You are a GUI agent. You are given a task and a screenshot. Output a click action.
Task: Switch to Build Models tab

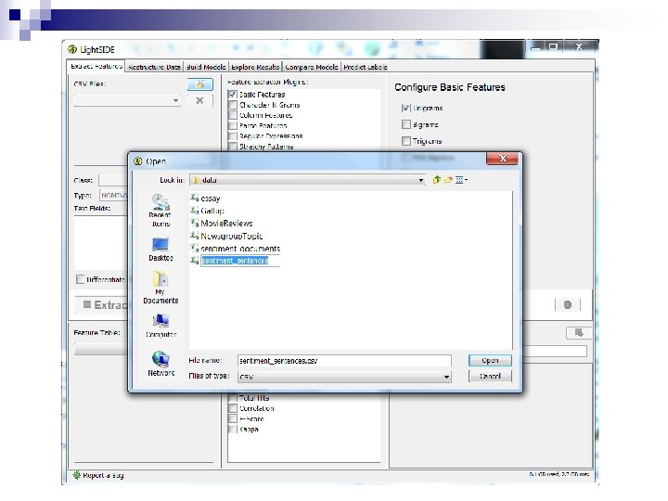pyautogui.click(x=206, y=67)
